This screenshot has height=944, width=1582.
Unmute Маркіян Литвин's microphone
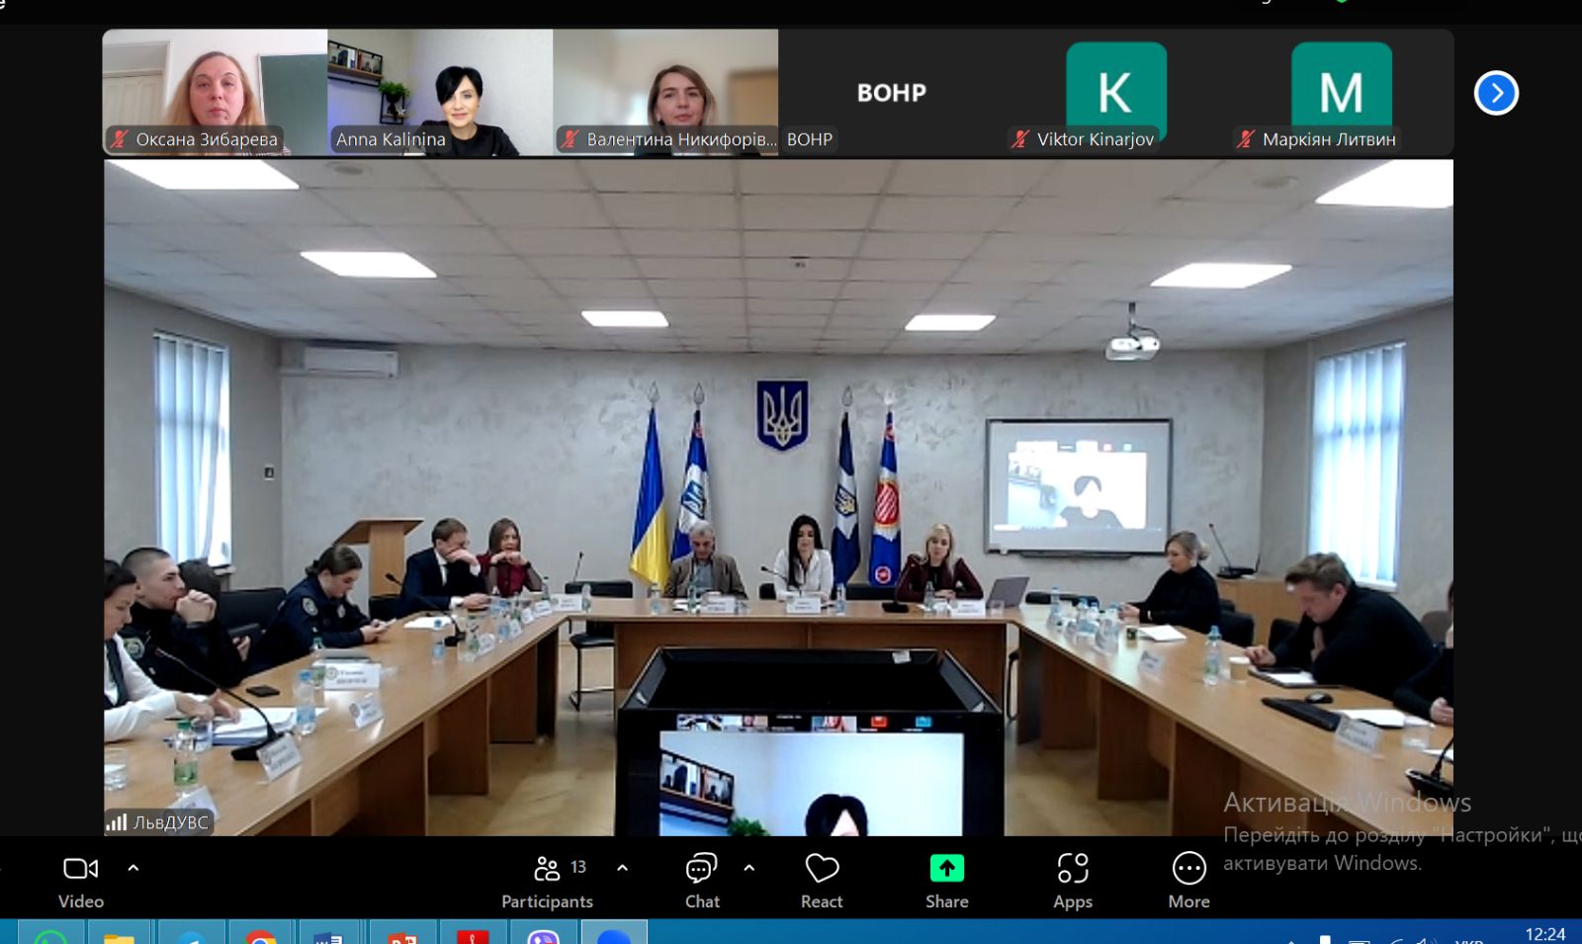pyautogui.click(x=1243, y=139)
